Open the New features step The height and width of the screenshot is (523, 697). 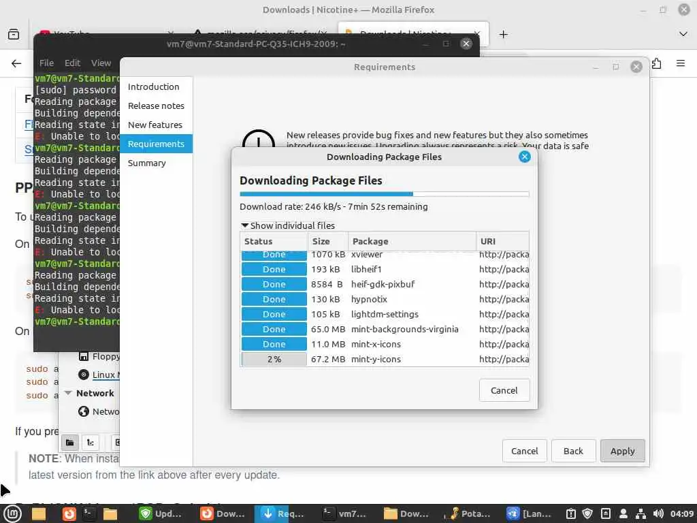(156, 125)
